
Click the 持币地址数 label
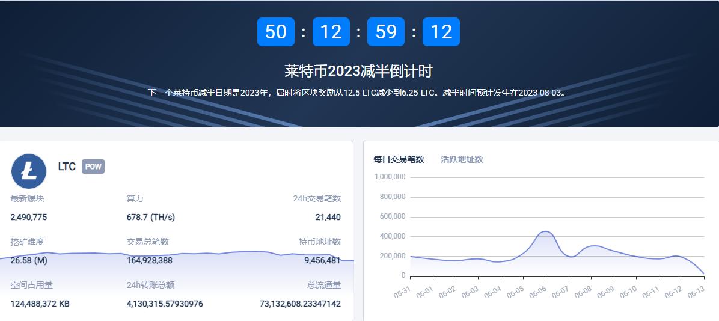(320, 242)
